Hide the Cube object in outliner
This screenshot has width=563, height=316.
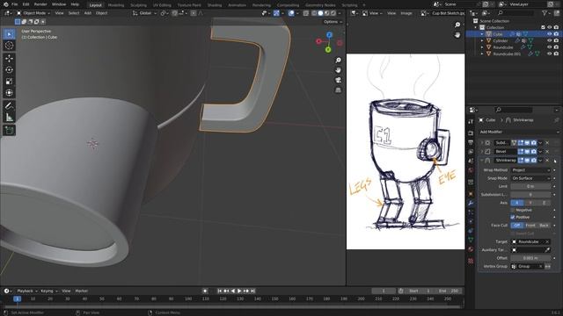(x=549, y=34)
